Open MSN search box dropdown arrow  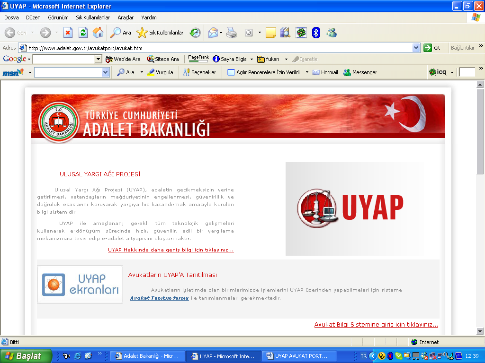tap(106, 72)
